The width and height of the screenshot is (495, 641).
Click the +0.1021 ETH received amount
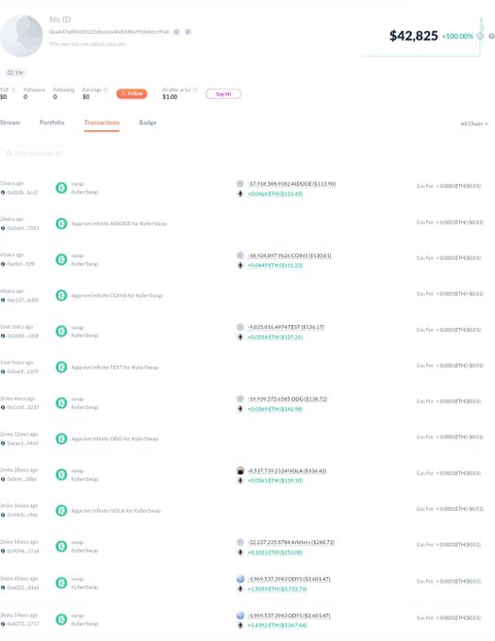pos(275,552)
